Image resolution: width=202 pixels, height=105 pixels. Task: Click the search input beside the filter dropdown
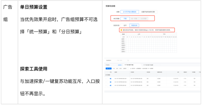point(122,60)
